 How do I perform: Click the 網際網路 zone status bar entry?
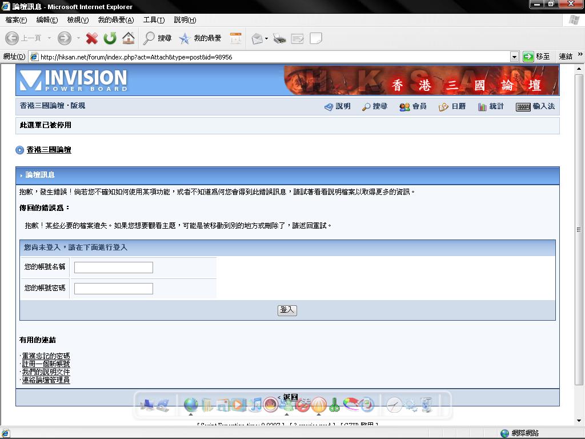coord(519,433)
